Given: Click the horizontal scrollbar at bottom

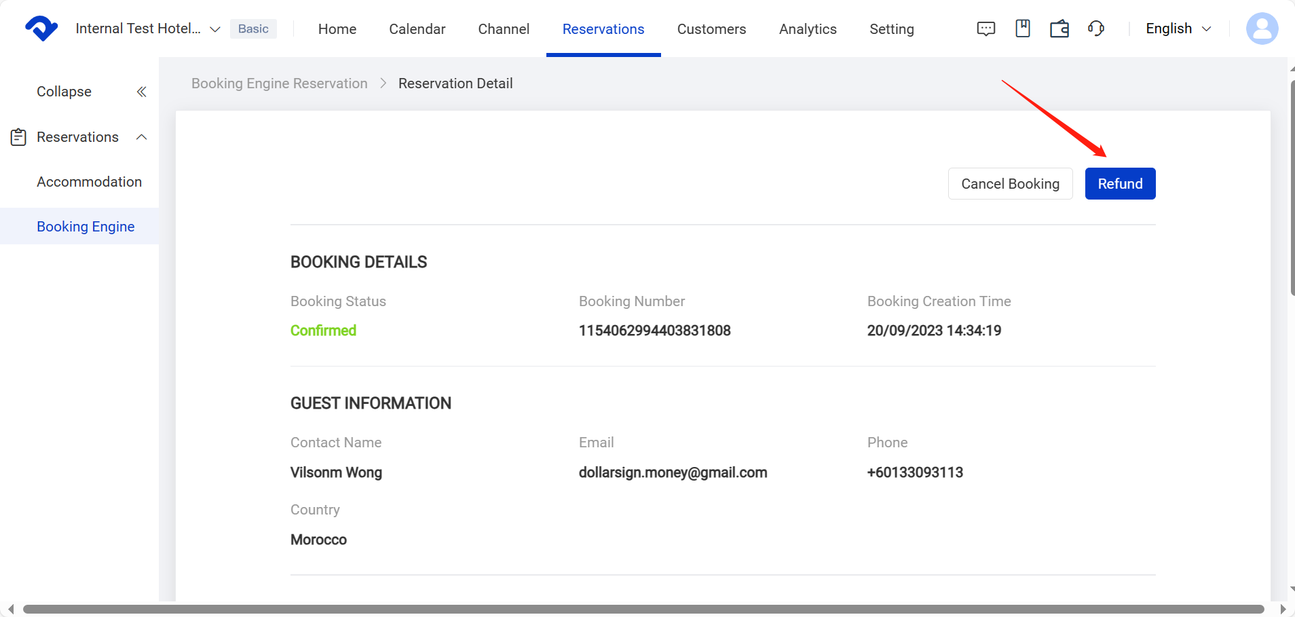Looking at the screenshot, I should 643,609.
